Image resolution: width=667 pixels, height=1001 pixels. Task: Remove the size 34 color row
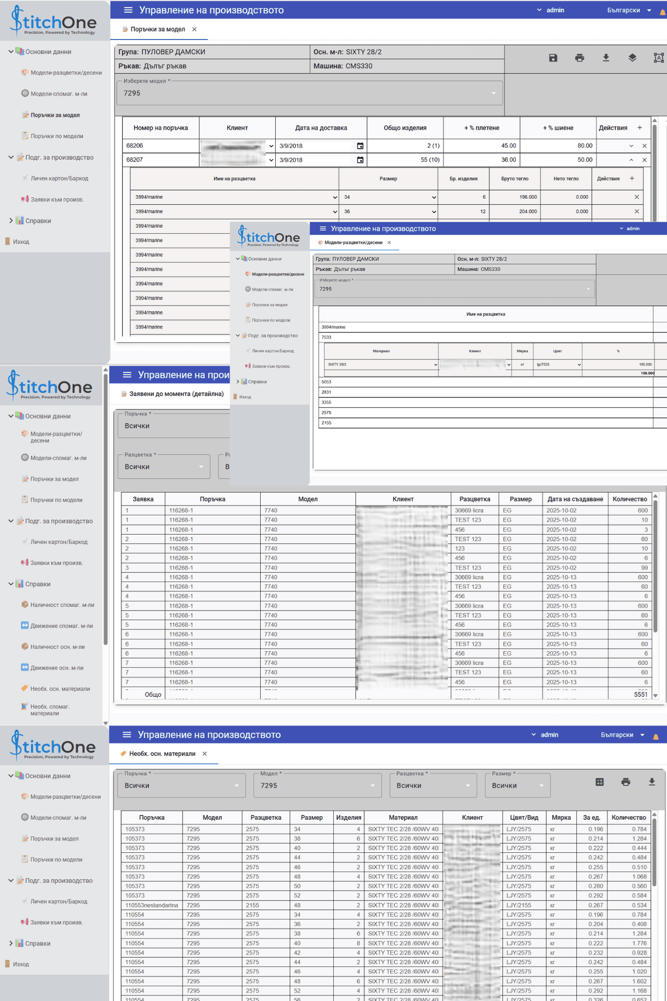pyautogui.click(x=636, y=197)
